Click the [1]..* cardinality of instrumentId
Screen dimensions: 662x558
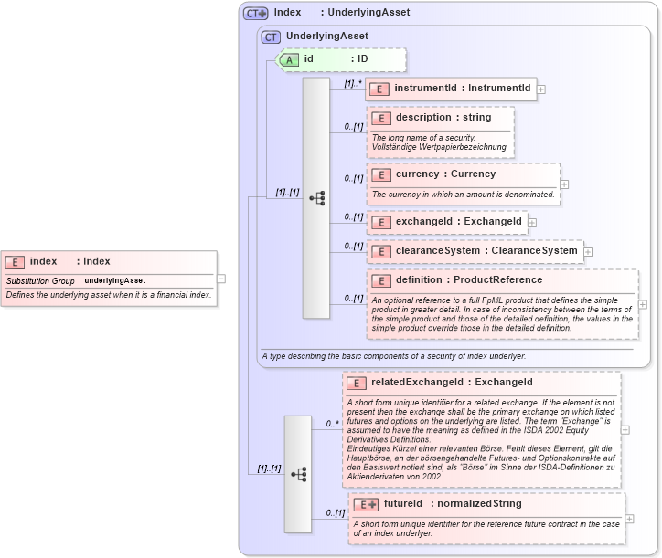353,83
